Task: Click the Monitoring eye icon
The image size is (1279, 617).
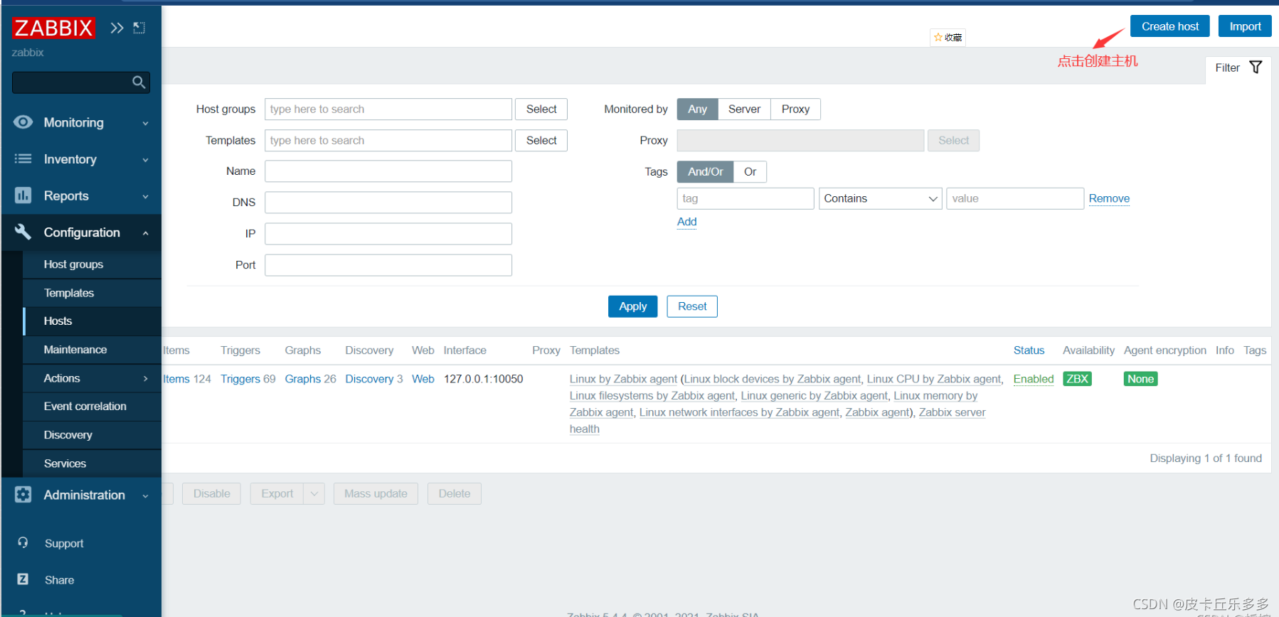Action: coord(23,122)
